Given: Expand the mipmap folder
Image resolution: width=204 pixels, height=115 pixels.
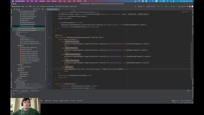Looking at the screenshot, I should [x=17, y=68].
